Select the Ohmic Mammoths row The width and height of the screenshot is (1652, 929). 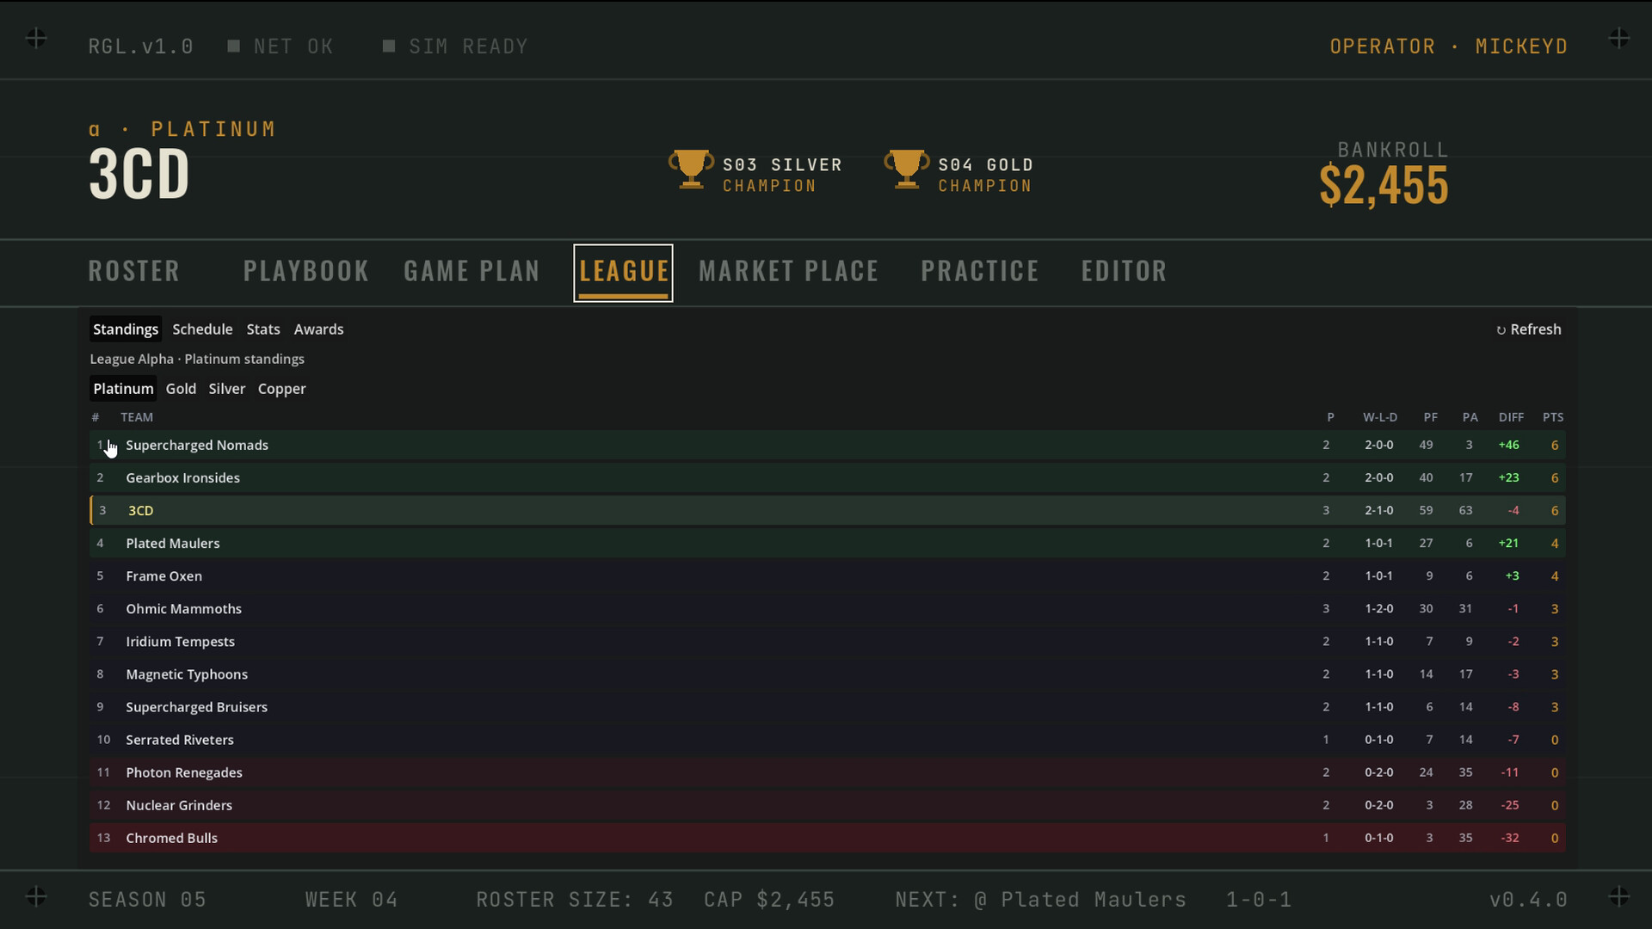point(827,609)
